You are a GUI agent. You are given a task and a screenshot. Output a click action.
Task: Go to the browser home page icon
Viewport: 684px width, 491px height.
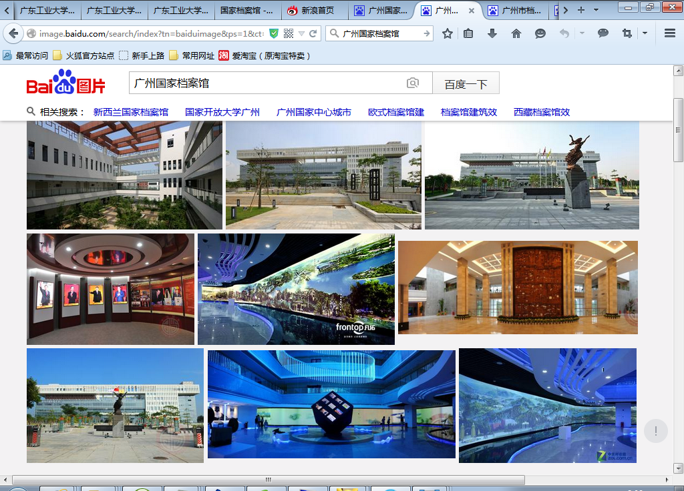pos(516,33)
